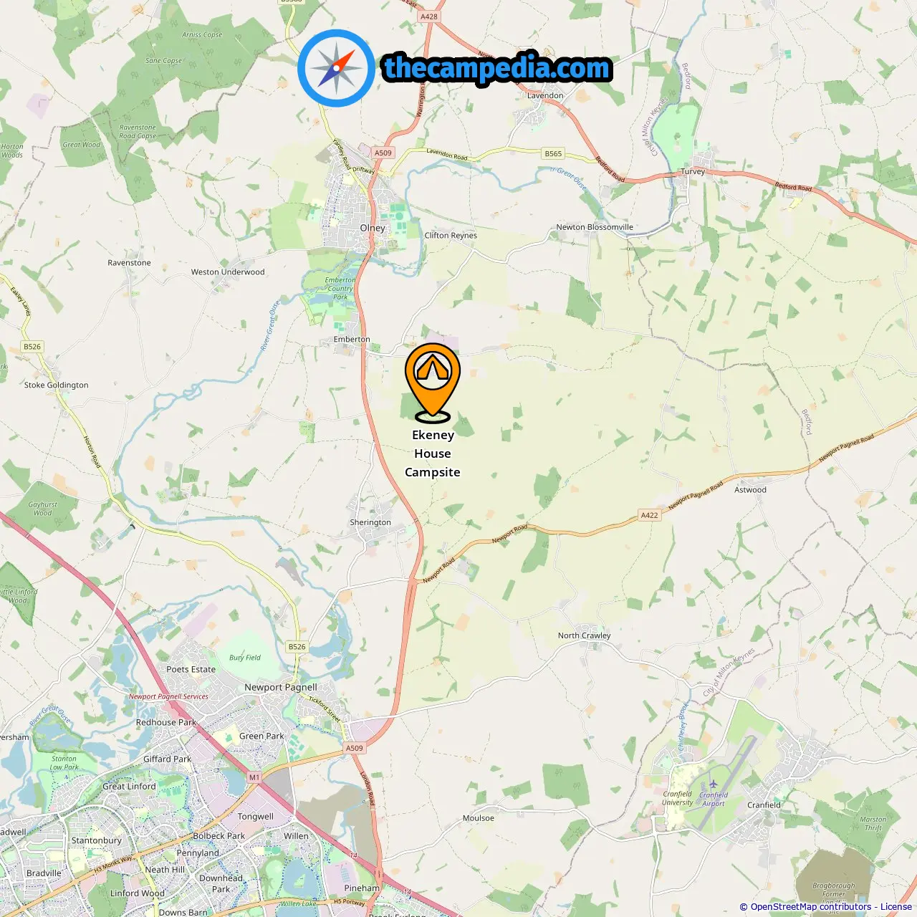Click the Newport Pagnell town label
Viewport: 917px width, 917px height.
(x=281, y=687)
